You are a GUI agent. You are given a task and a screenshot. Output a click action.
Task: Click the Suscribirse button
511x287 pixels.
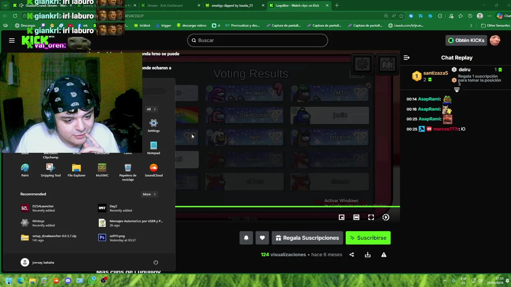(x=368, y=238)
